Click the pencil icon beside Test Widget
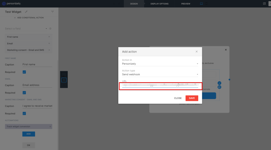Screen dimensions: 271x150 (x=26, y=12)
